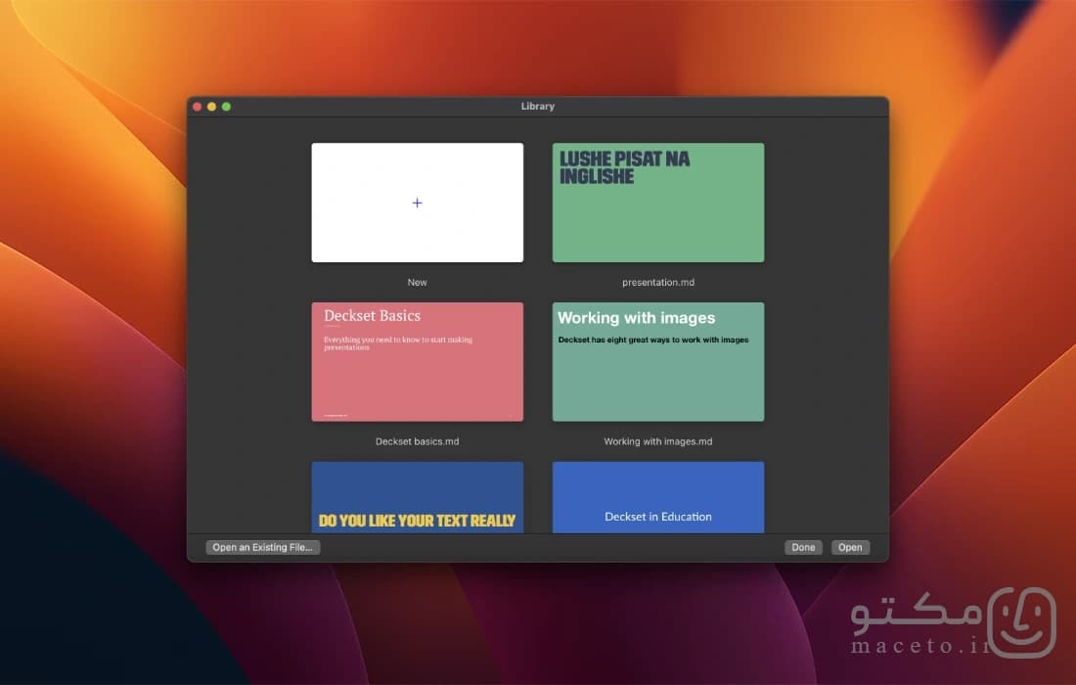The image size is (1076, 685).
Task: Close the Library window with red button
Action: [197, 107]
